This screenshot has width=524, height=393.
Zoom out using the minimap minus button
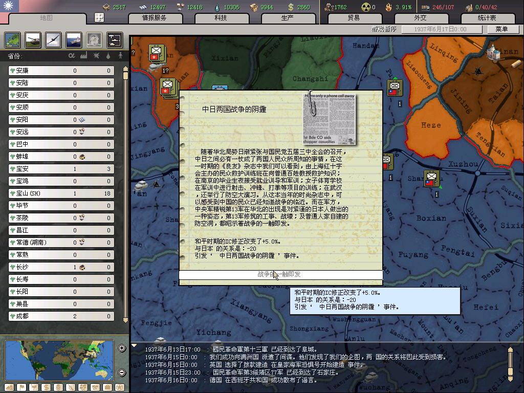tap(122, 373)
